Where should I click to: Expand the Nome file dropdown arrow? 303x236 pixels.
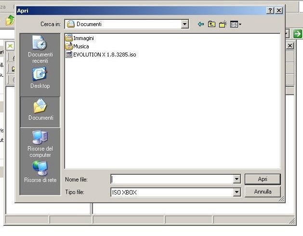[237, 179]
